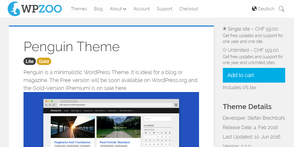The width and height of the screenshot is (294, 147).
Task: Click Last Updated: 10. Jun 2016 text
Action: [251, 137]
